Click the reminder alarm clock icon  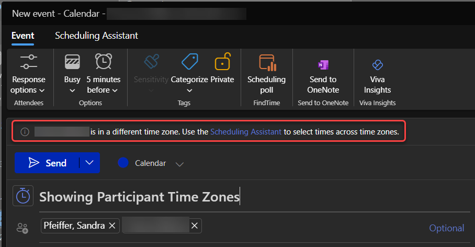click(x=103, y=63)
